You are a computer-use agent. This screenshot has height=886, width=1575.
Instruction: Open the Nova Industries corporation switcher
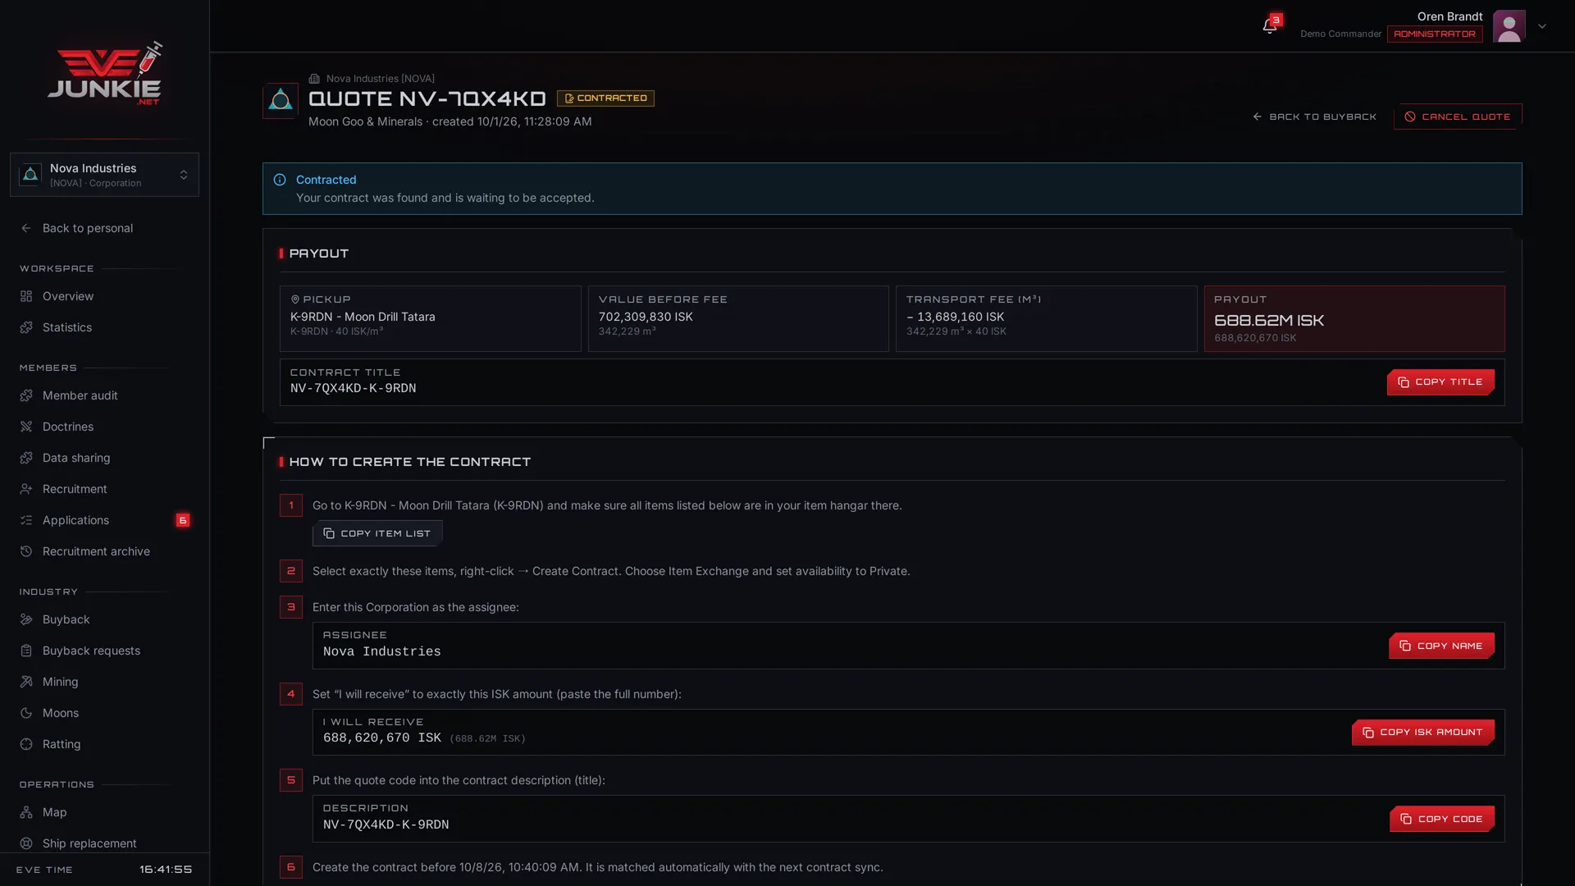click(x=104, y=175)
